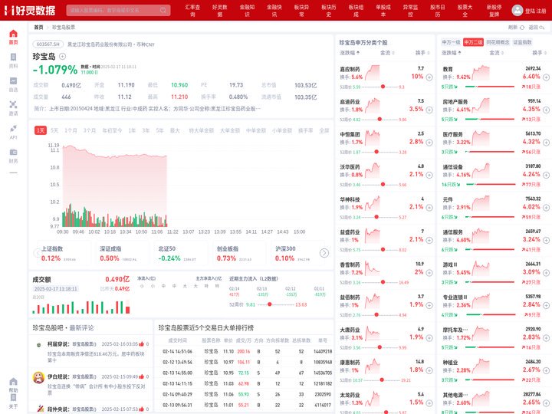Viewport: 552px width, 414px height.
Task: Sort sector list by 涨跌幅
Action: 452,53
